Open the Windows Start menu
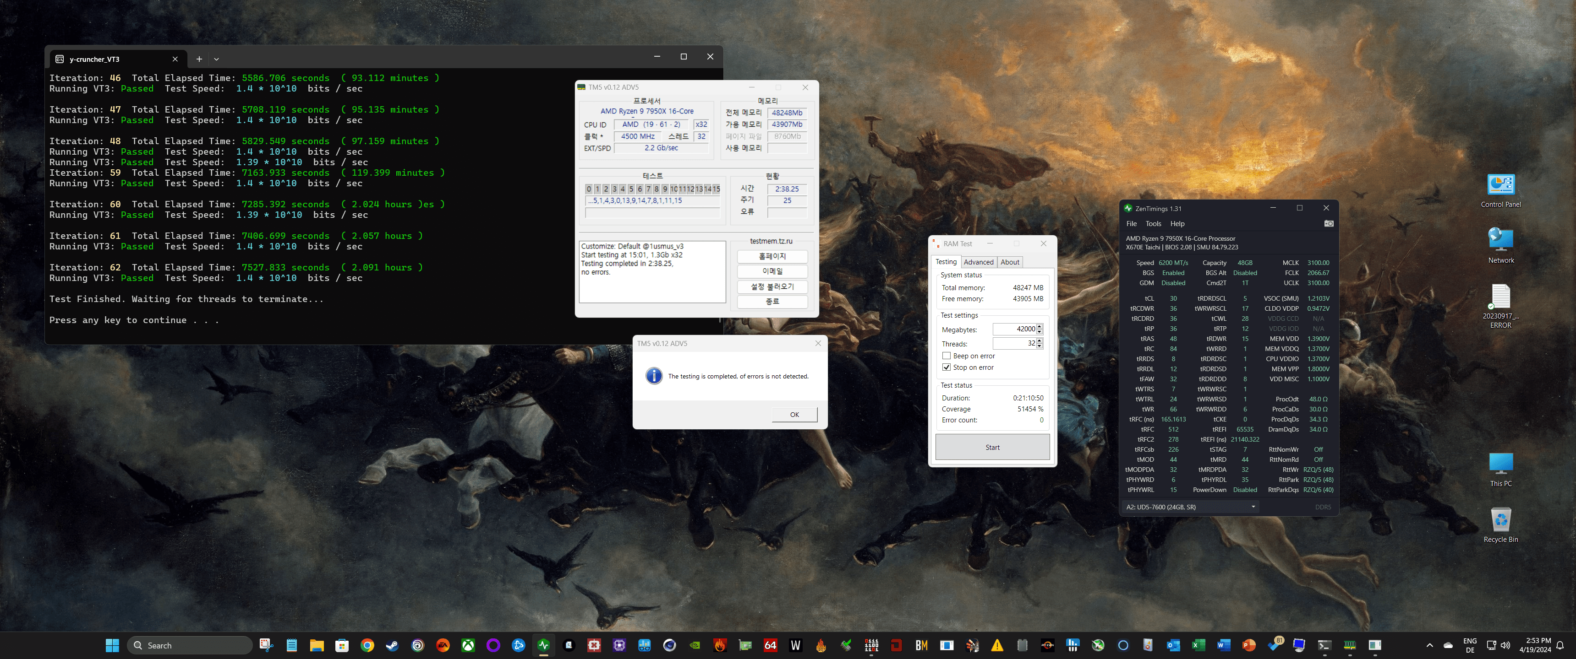 (112, 645)
